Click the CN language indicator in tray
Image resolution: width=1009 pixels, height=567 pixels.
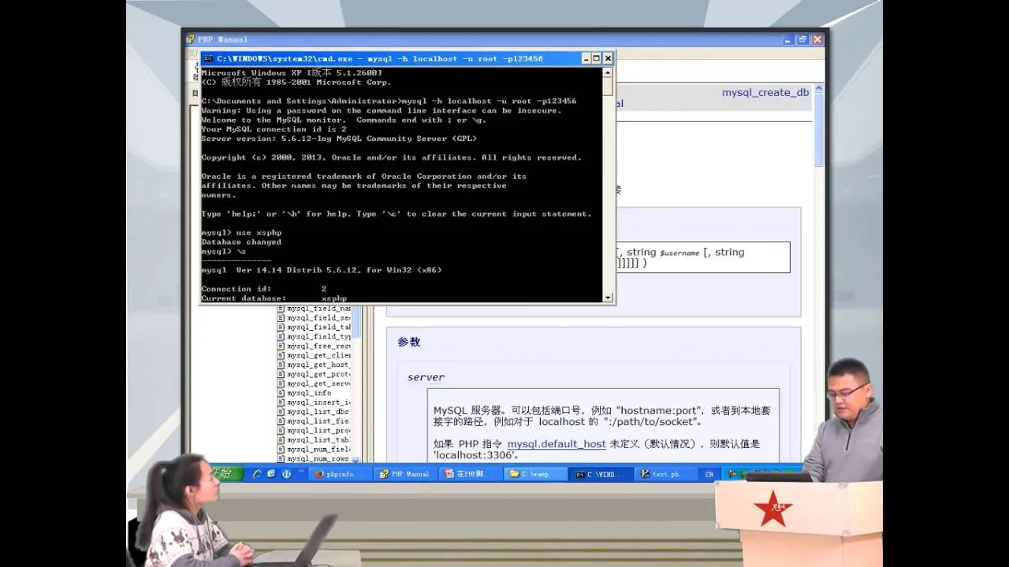[709, 475]
